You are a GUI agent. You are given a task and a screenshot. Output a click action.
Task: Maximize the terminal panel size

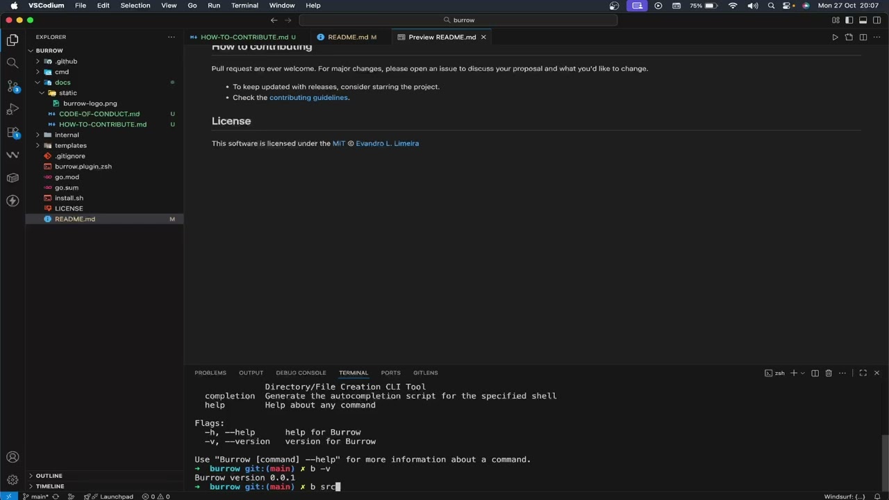(x=863, y=373)
